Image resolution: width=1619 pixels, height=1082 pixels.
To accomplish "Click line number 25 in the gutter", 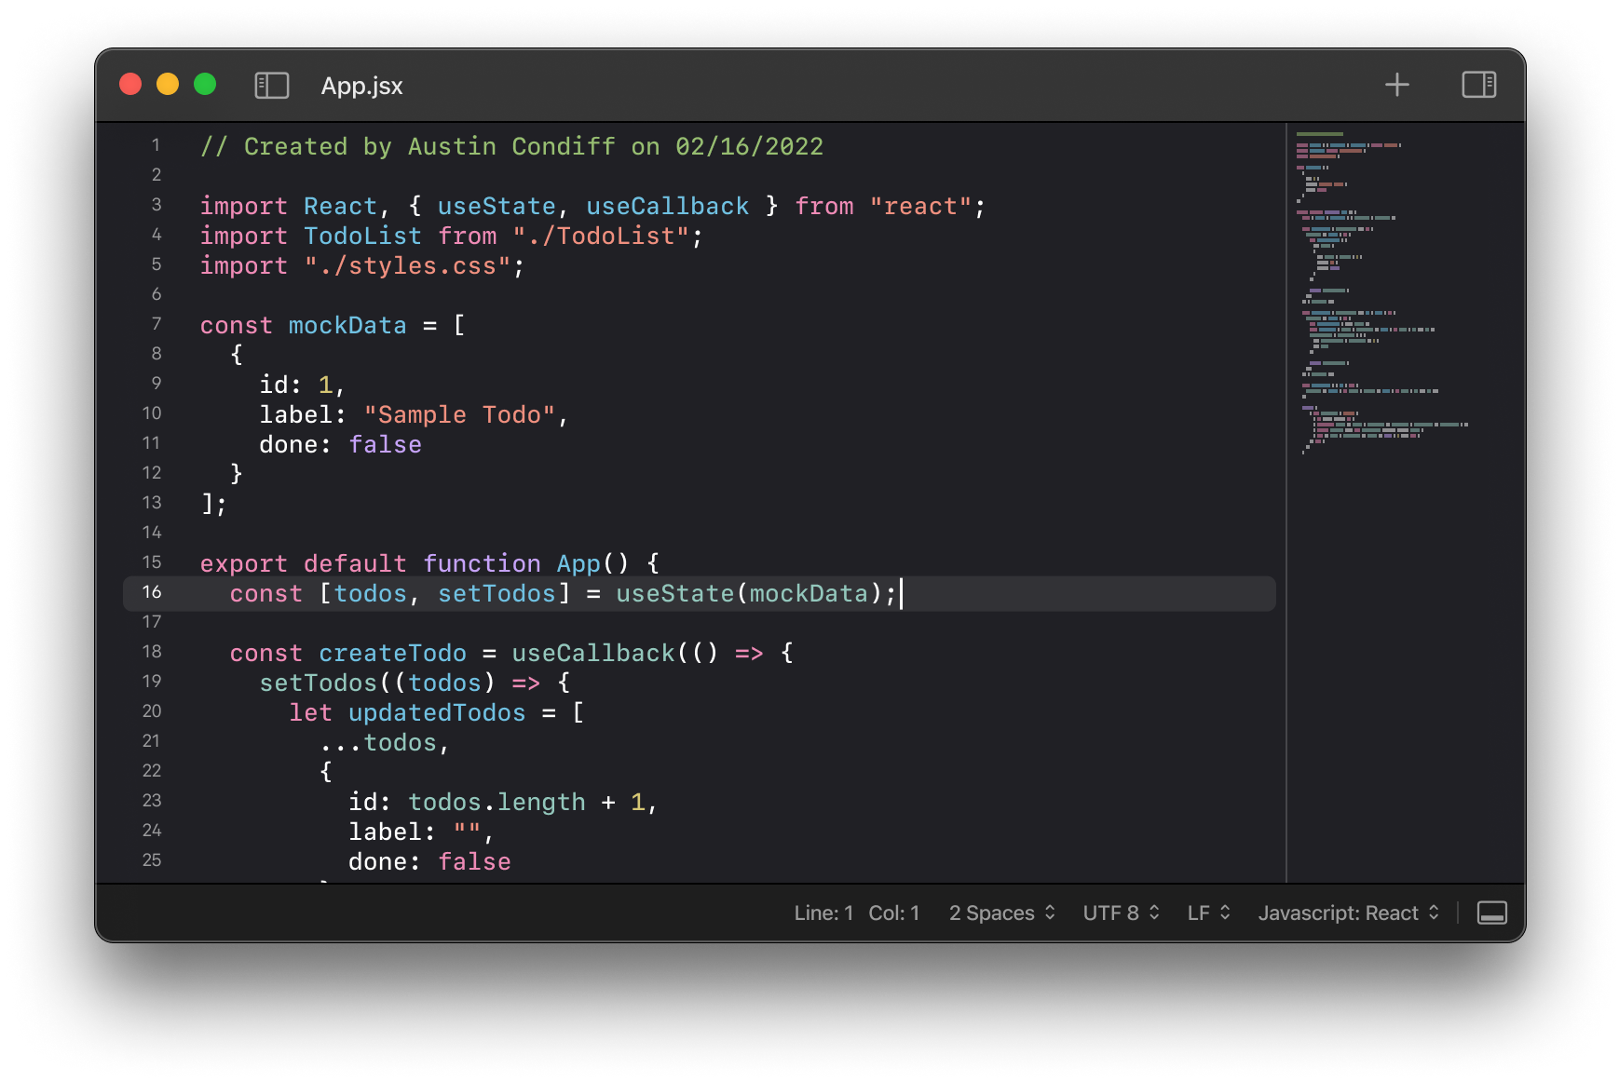I will (x=152, y=860).
